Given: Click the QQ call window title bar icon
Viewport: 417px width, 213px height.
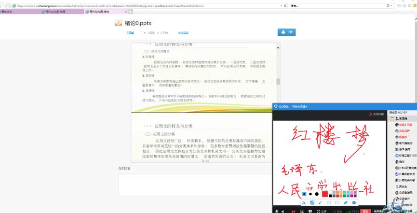Looking at the screenshot, I should [x=276, y=106].
